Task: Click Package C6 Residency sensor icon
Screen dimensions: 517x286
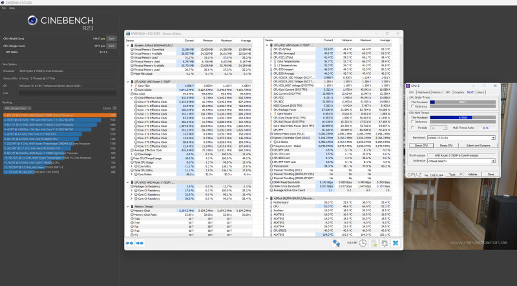Action: pos(132,186)
